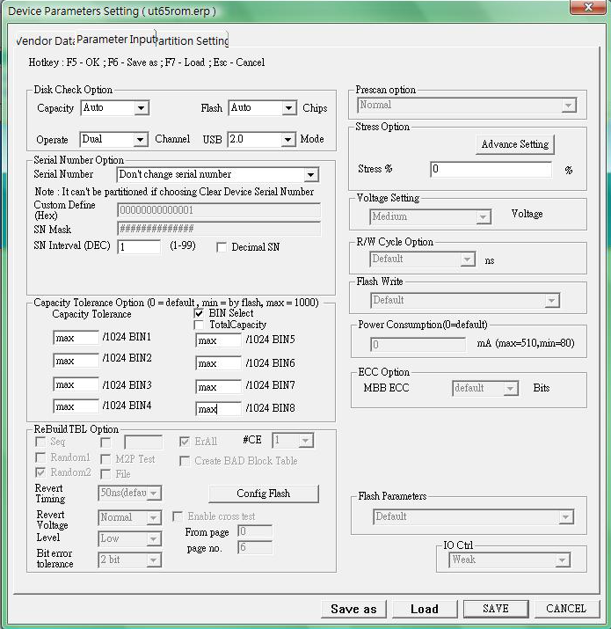Open the Bit error tolerance dropdown
This screenshot has height=629, width=611.
(130, 560)
